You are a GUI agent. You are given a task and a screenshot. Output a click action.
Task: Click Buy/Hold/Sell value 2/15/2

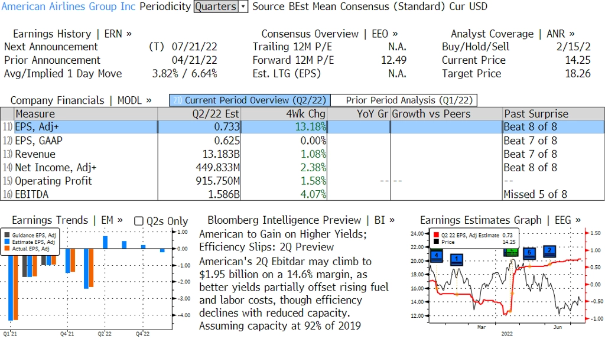click(573, 47)
